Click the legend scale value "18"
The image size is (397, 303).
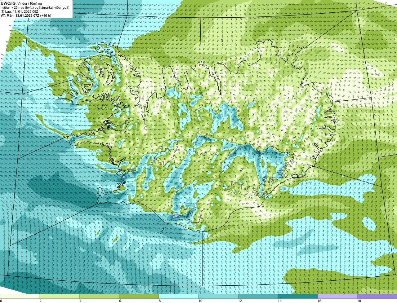pyautogui.click(x=359, y=301)
